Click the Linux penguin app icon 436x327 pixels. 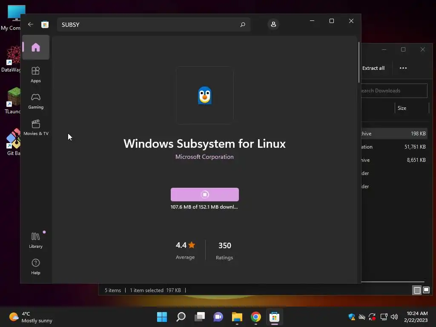point(205,95)
